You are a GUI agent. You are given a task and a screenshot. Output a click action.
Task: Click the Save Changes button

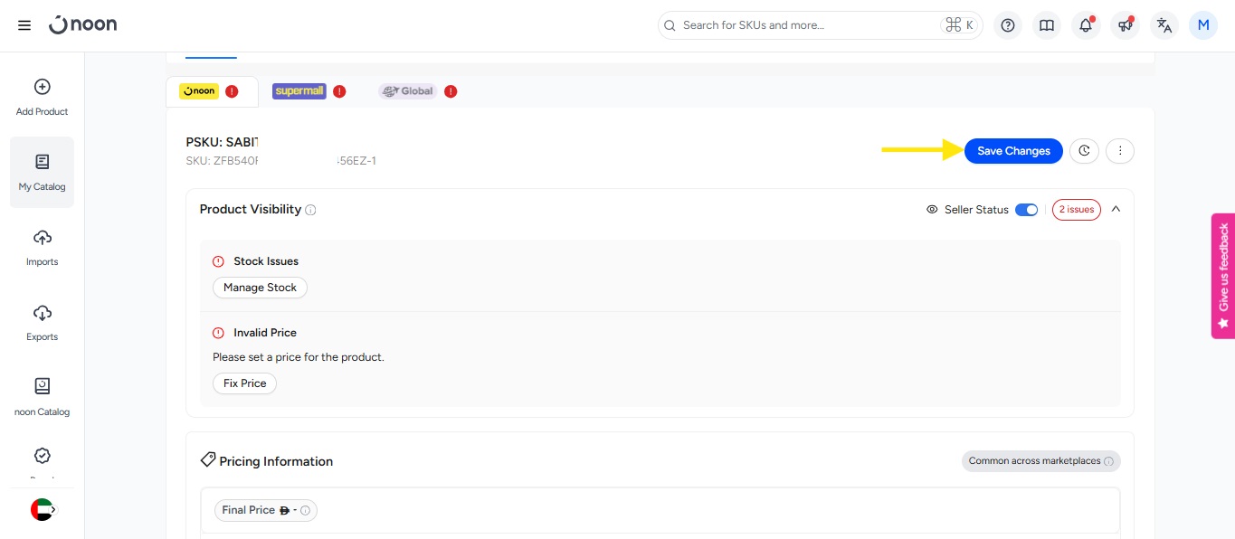1013,151
